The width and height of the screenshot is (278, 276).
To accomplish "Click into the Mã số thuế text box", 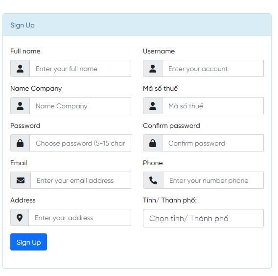I will (x=213, y=106).
